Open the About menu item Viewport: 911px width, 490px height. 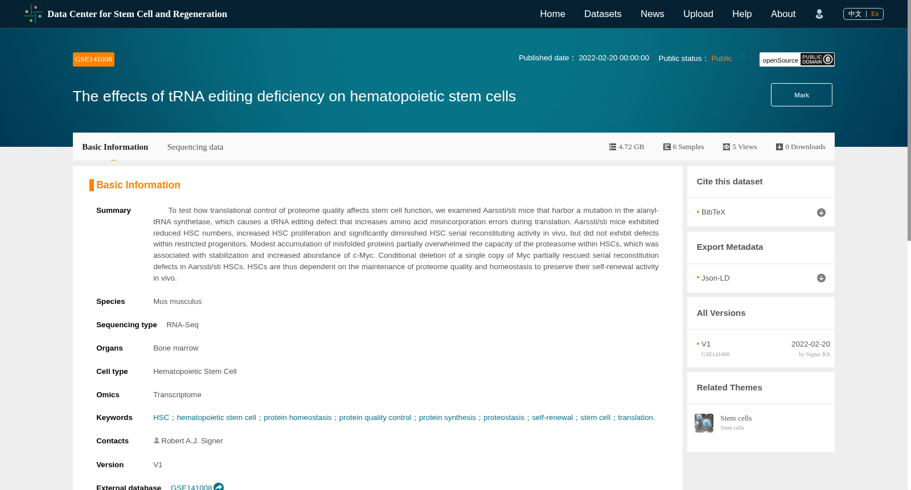click(x=783, y=14)
